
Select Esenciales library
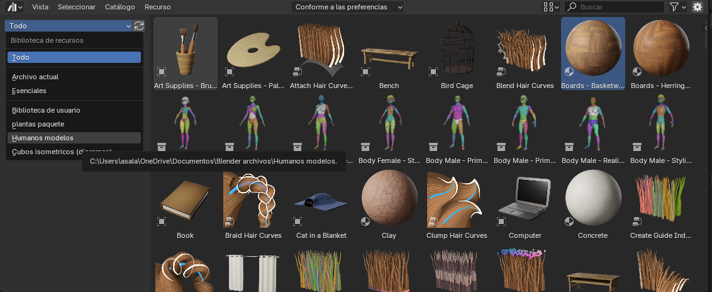click(x=74, y=91)
